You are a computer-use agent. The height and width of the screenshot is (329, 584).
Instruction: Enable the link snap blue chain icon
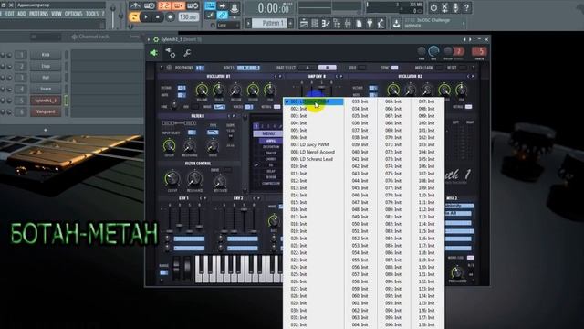pos(223,16)
